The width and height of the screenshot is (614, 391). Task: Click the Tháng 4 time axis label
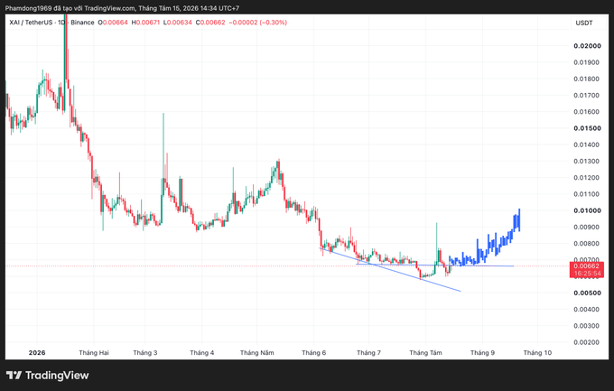(202, 352)
